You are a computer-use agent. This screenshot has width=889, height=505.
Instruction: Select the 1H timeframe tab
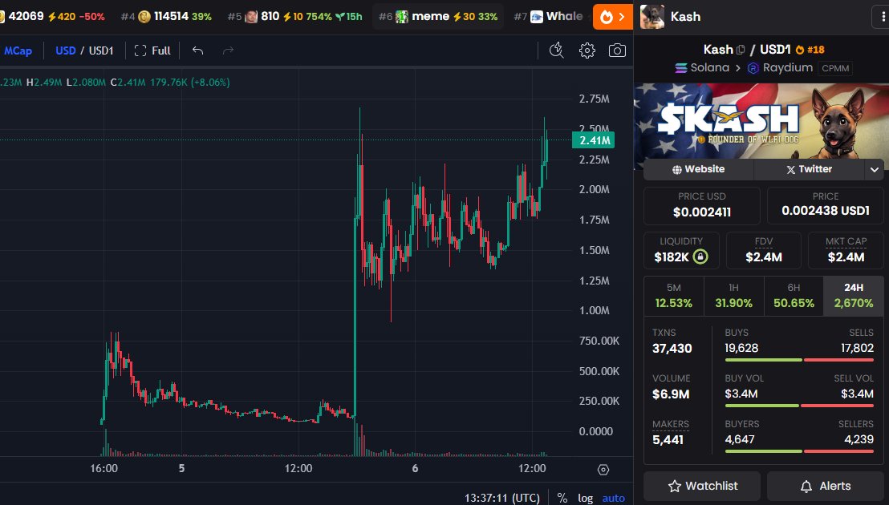tap(733, 296)
